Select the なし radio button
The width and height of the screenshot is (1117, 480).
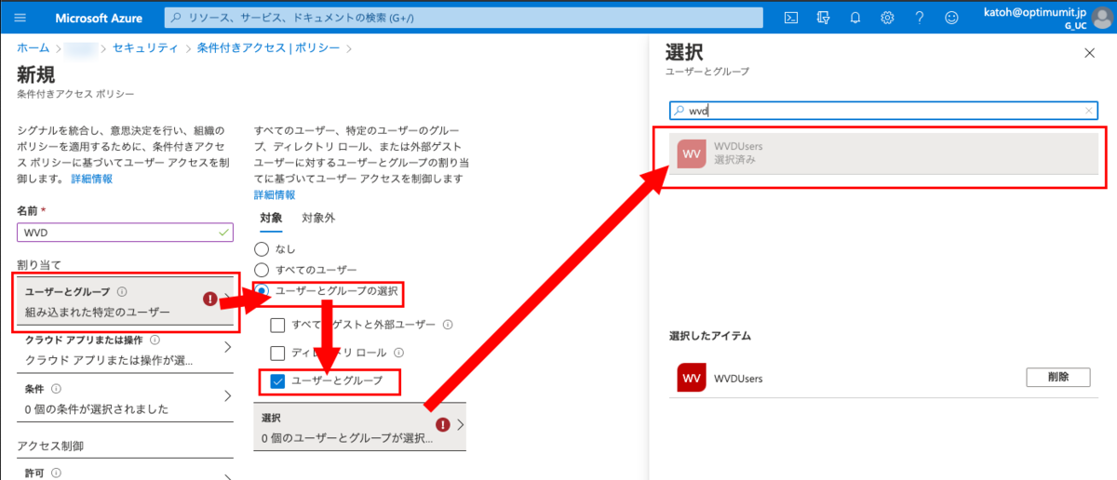(262, 249)
